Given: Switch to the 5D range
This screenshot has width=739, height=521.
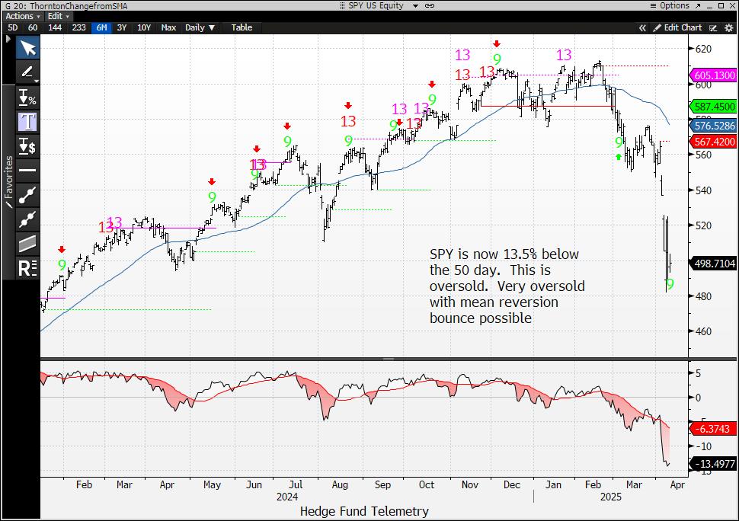Looking at the screenshot, I should click(13, 27).
